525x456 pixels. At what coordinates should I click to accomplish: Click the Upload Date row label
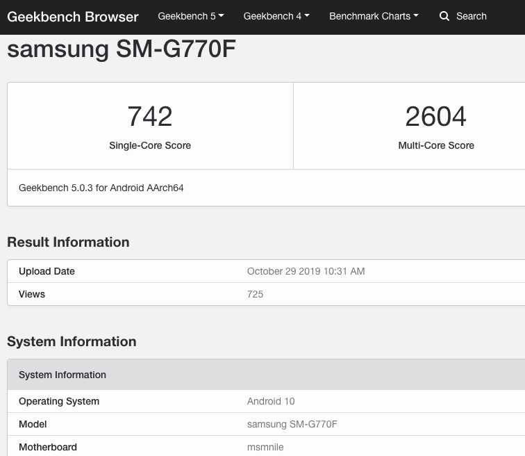[47, 271]
